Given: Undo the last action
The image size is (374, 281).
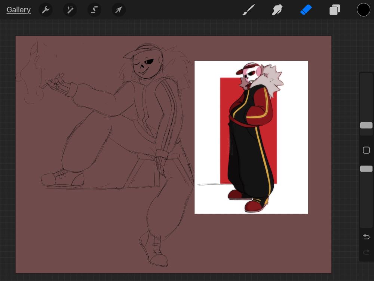Looking at the screenshot, I should point(366,236).
